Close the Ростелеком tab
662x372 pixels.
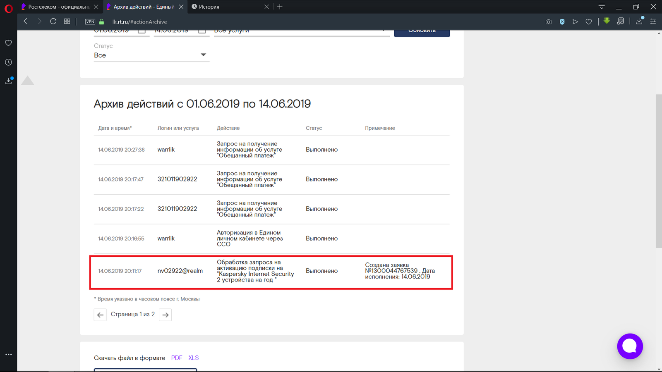(x=96, y=7)
